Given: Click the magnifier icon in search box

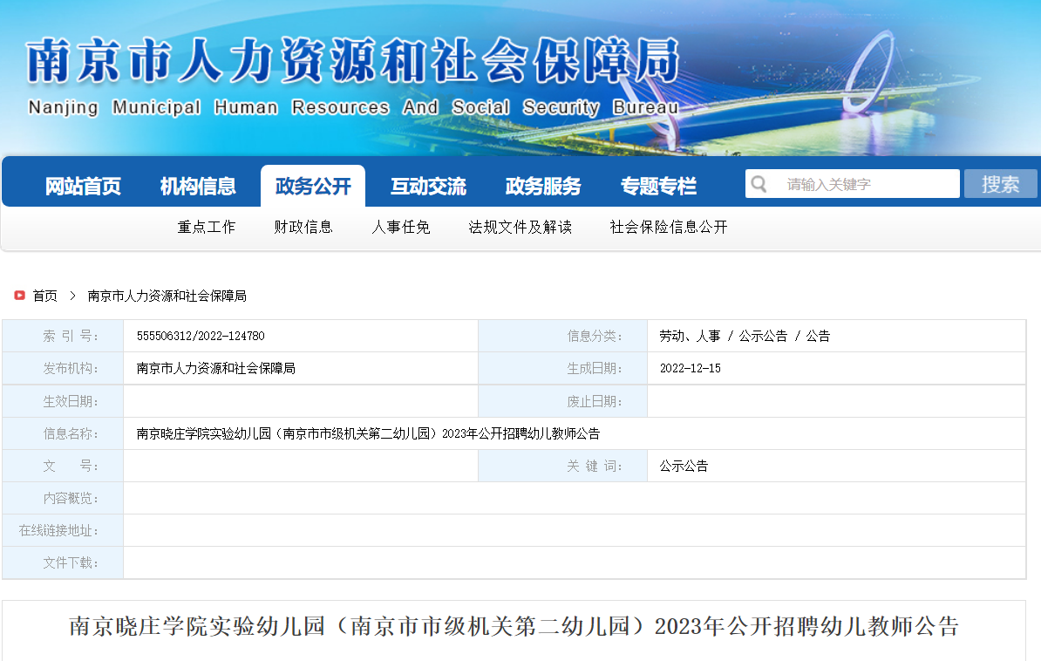Looking at the screenshot, I should coord(759,184).
